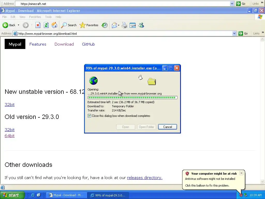Click second quick launch browser icon
This screenshot has width=265, height=199.
[39, 195]
